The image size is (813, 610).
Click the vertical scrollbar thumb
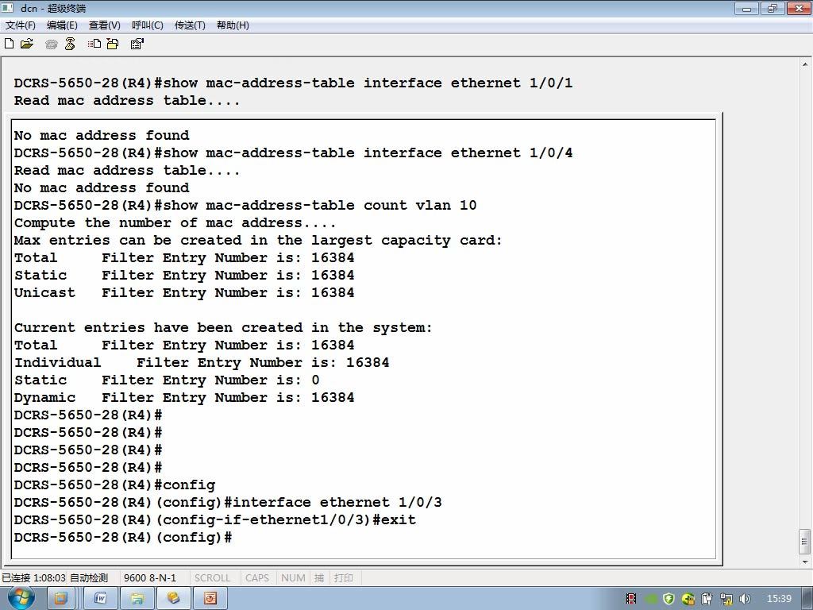(x=805, y=542)
